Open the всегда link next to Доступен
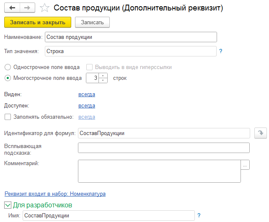269x222 pixels. pos(87,105)
